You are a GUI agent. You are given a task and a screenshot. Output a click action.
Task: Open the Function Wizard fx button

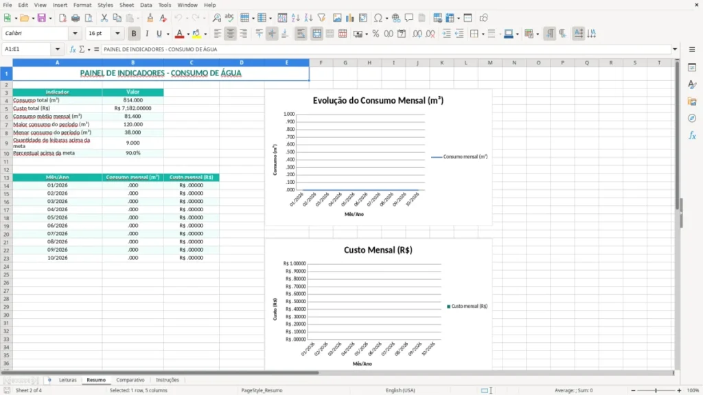pos(72,49)
